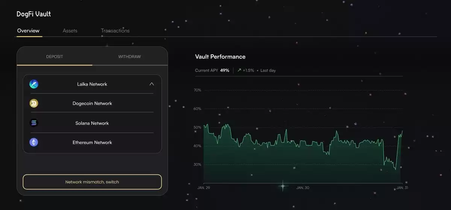The height and width of the screenshot is (210, 451).
Task: Click the sparkle star icon below the chart
Action: coord(283,186)
